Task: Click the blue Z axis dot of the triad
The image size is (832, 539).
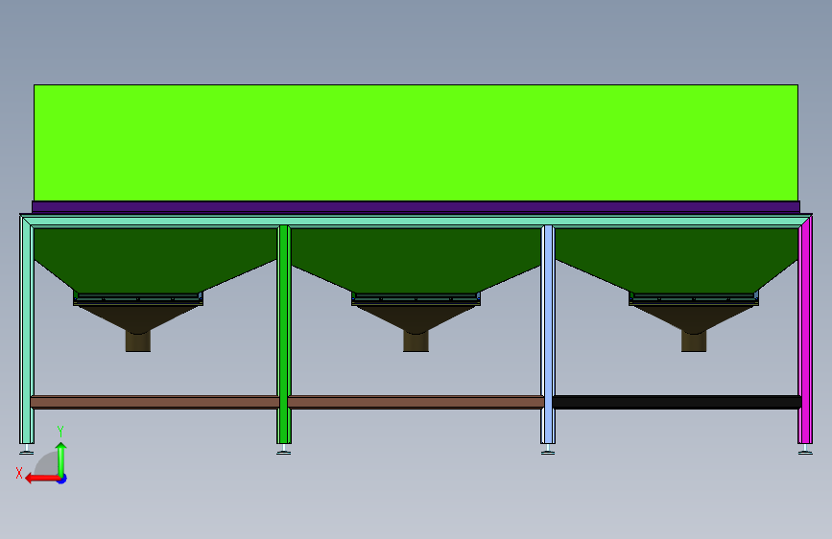Action: pyautogui.click(x=62, y=479)
